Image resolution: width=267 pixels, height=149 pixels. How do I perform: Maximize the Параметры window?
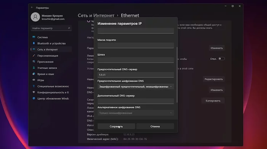[233, 6]
